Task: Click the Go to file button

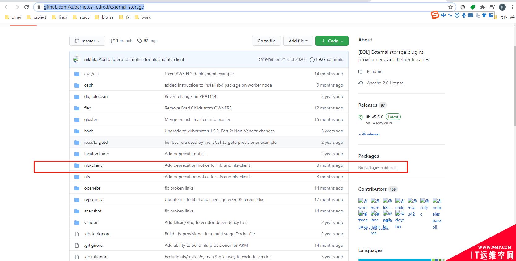Action: pyautogui.click(x=267, y=41)
